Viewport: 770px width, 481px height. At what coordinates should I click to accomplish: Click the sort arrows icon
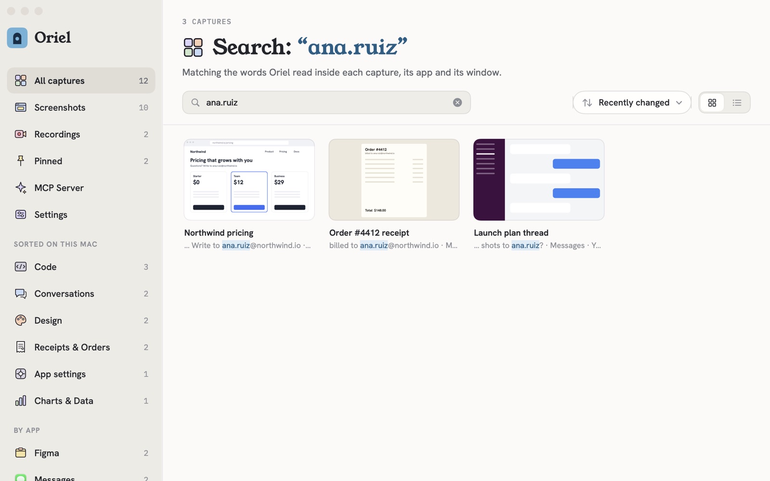point(587,102)
